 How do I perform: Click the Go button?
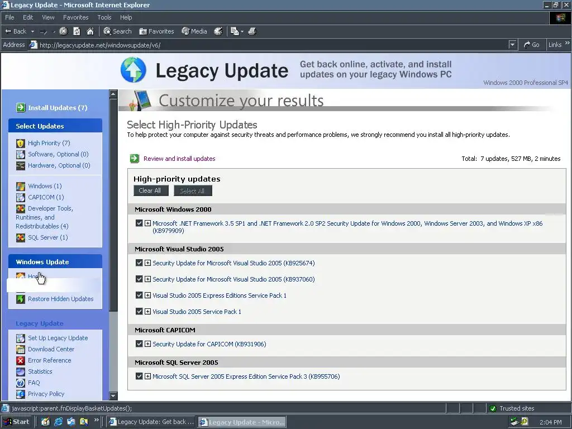click(x=532, y=45)
